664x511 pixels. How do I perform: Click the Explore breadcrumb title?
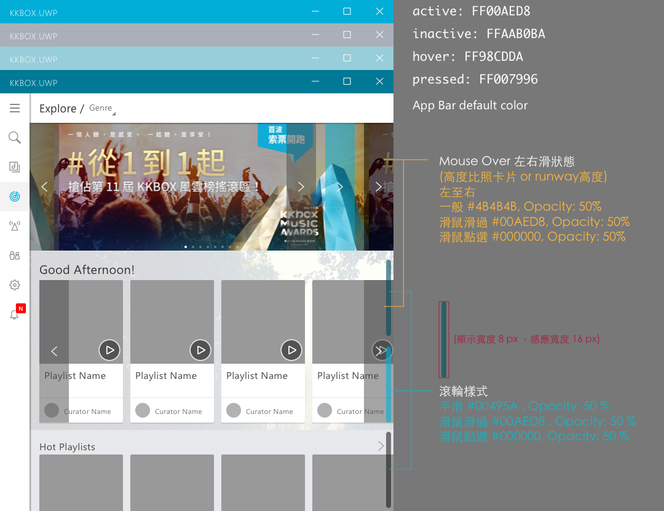coord(58,109)
